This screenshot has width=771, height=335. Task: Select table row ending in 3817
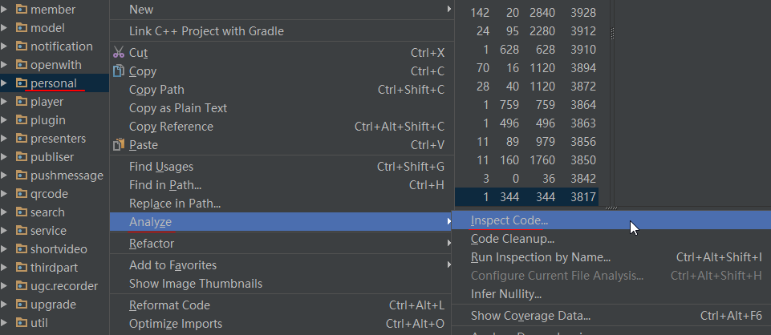[x=526, y=197]
